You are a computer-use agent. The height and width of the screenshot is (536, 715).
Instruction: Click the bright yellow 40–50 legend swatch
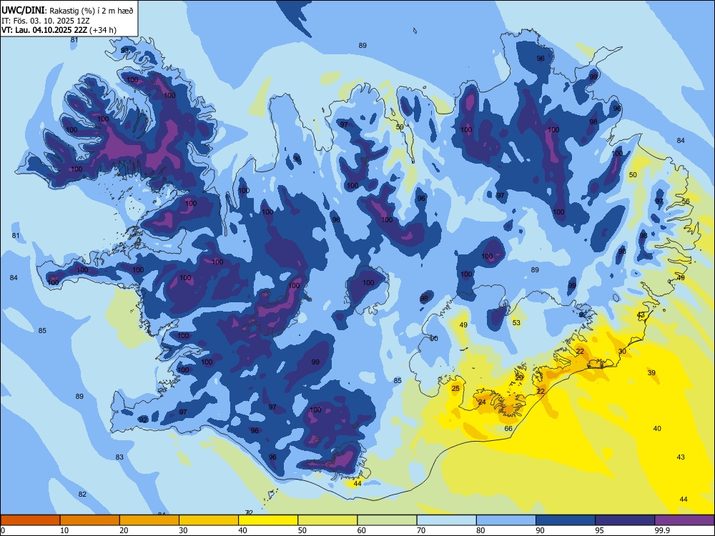coord(268,520)
